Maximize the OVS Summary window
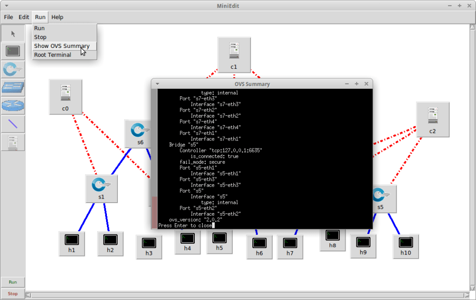The height and width of the screenshot is (300, 476). pos(357,84)
